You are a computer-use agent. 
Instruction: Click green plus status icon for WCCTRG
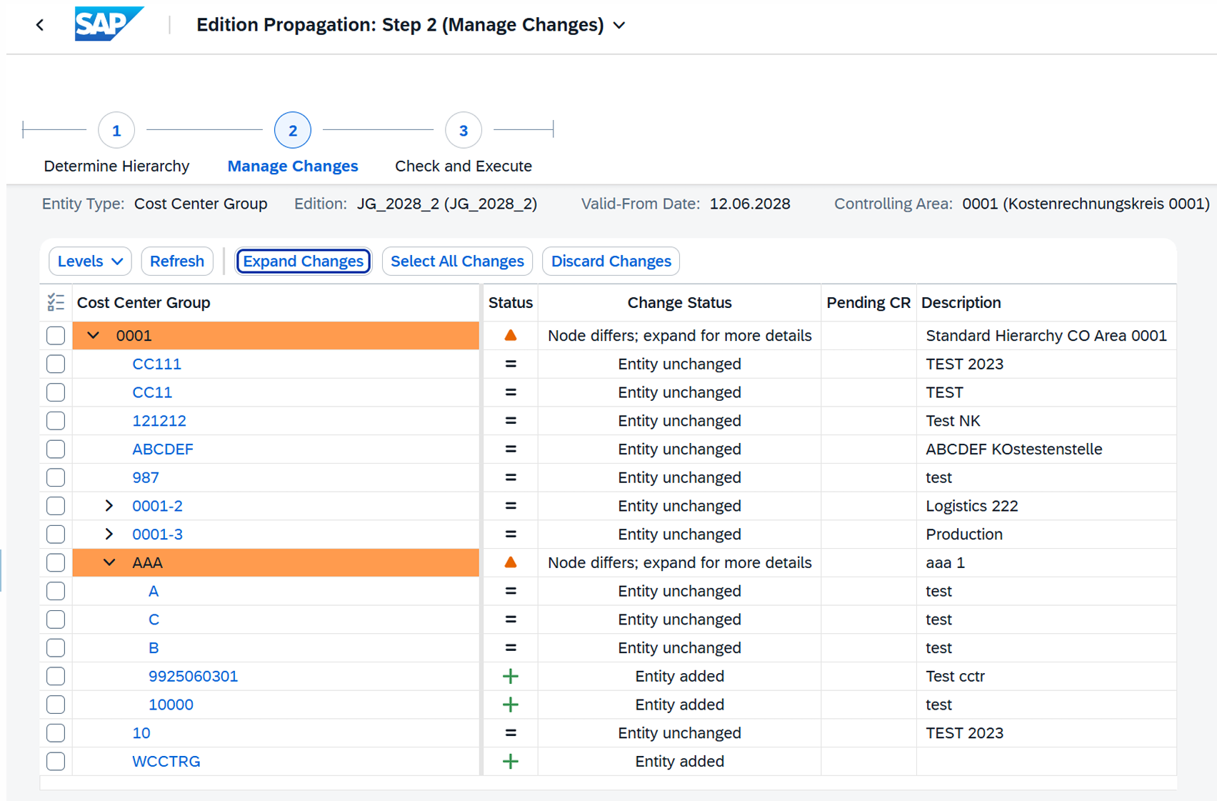pyautogui.click(x=510, y=761)
